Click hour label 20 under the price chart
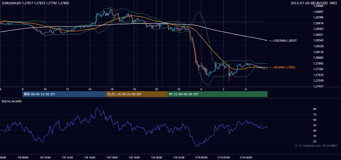 157,89
